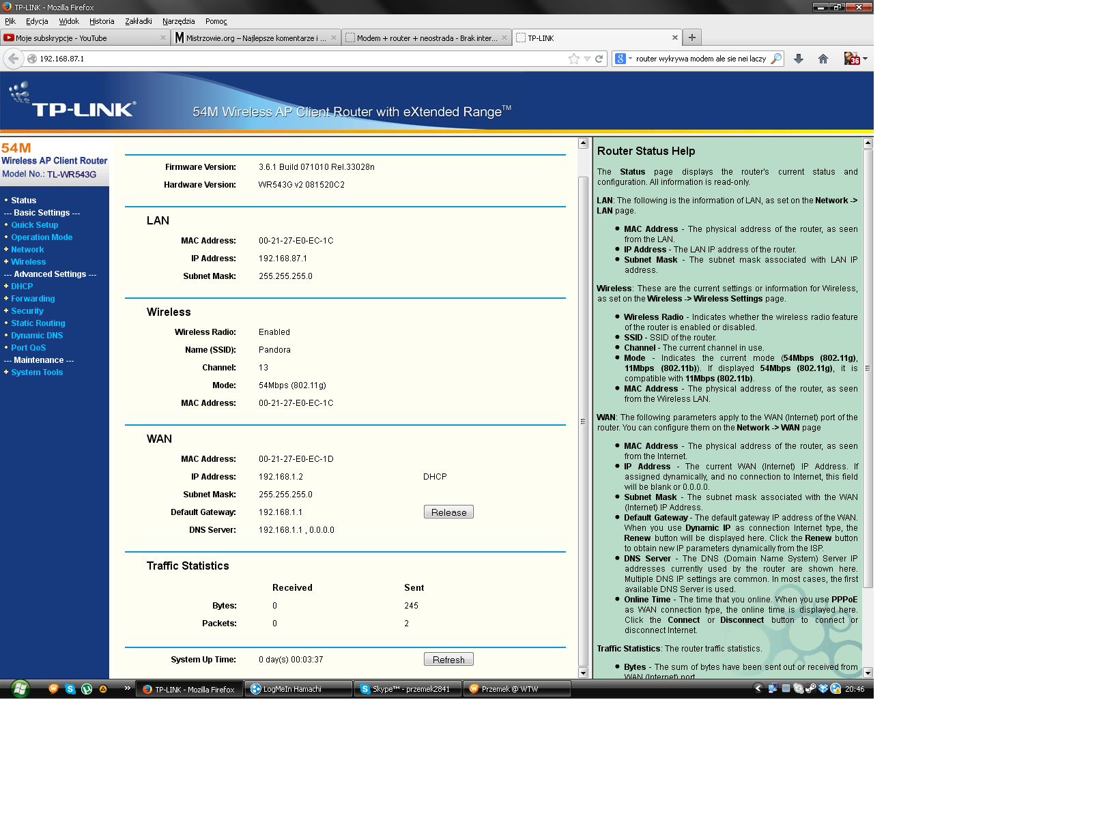Open Przemek @ WTW from the taskbar
1114x835 pixels.
click(516, 689)
